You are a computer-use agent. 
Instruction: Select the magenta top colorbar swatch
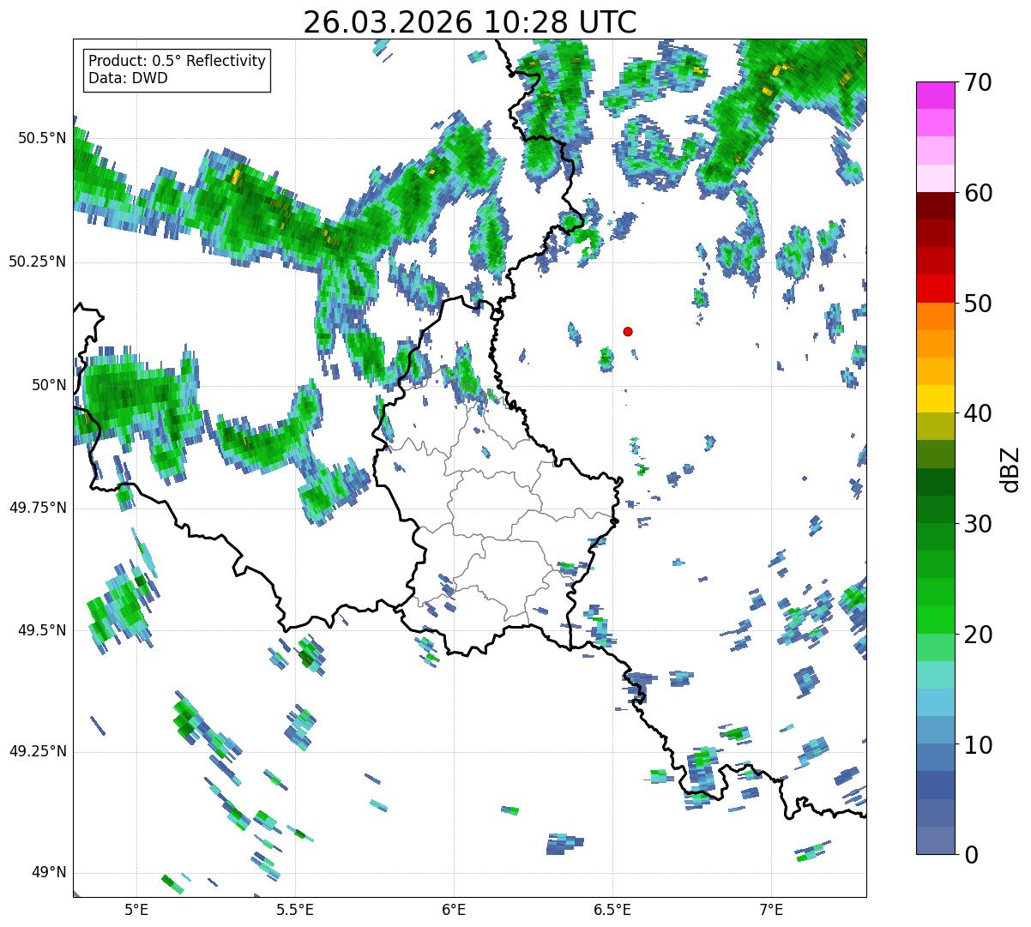point(935,95)
